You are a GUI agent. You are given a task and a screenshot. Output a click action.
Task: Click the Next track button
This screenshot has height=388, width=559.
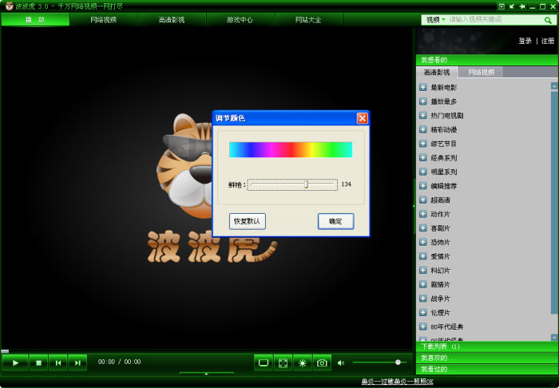[77, 362]
